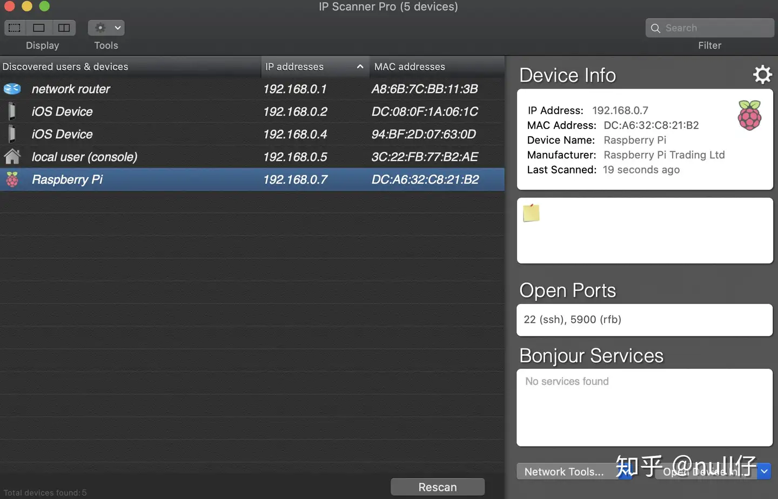This screenshot has height=499, width=778.
Task: Click the MAC addresses column header
Action: point(437,66)
